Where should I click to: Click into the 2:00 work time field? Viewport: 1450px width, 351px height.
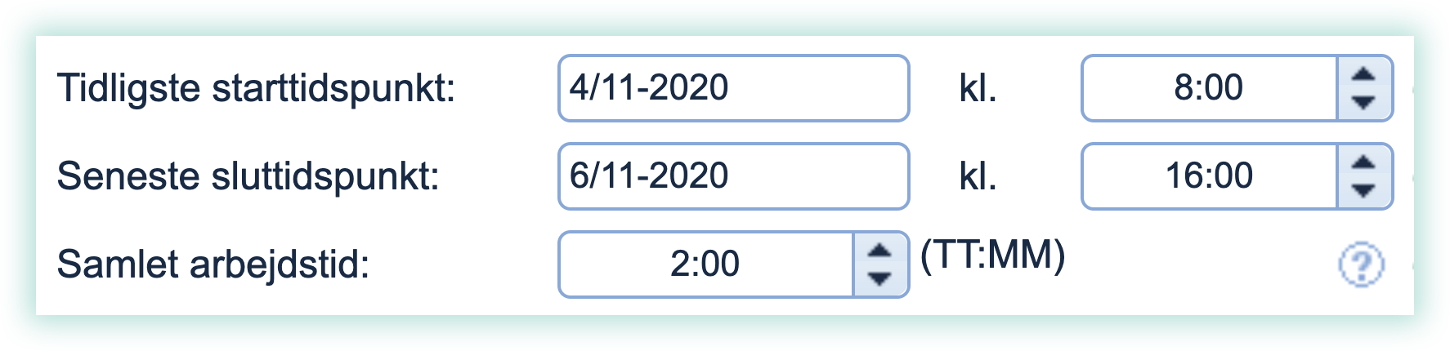coord(705,264)
